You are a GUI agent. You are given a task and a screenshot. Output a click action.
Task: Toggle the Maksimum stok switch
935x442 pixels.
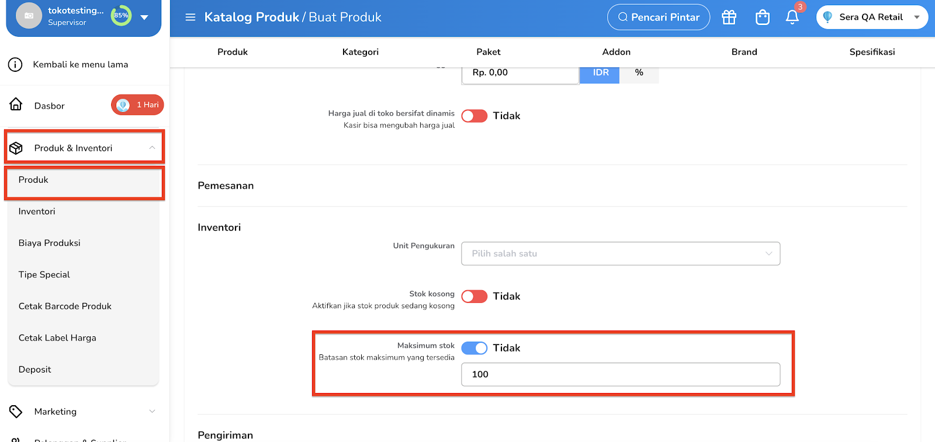(475, 348)
